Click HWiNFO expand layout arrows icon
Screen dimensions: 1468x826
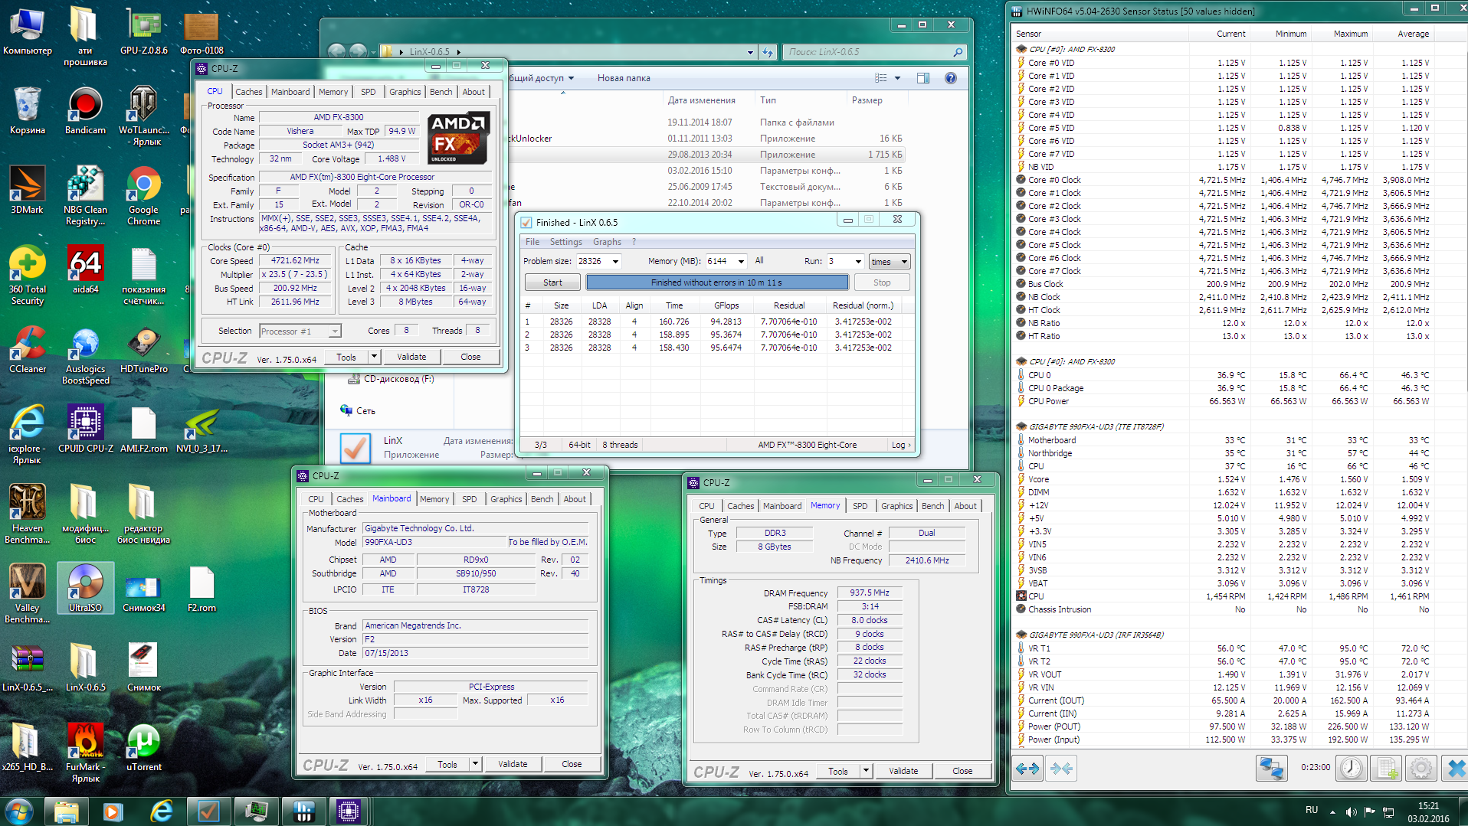pos(1027,768)
